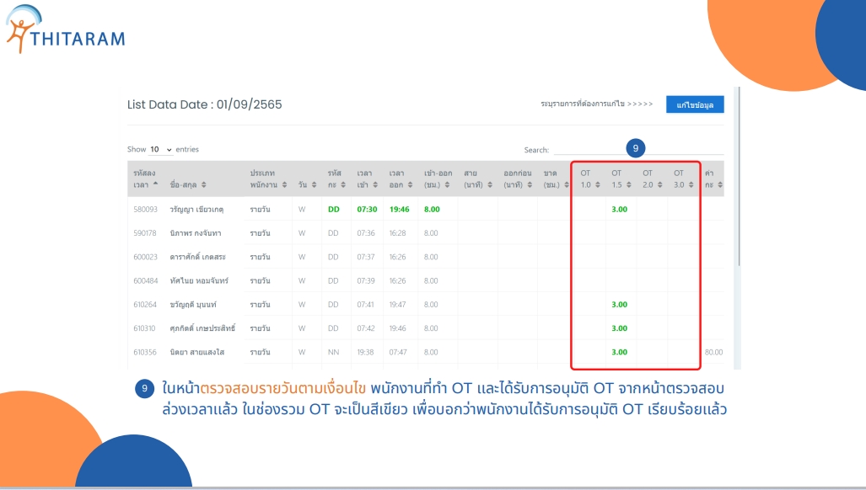Screen dimensions: 866x490
Task: Sort by สาย (นาที) column header
Action: (x=473, y=178)
